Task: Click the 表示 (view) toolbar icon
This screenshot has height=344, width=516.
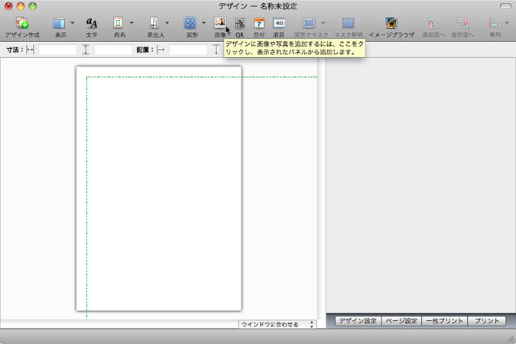Action: point(59,24)
